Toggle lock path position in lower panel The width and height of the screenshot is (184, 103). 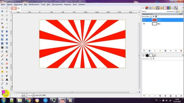(x=154, y=59)
